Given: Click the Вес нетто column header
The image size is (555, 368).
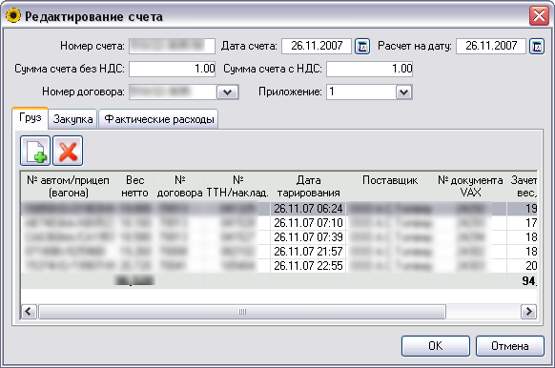Looking at the screenshot, I should click(134, 187).
